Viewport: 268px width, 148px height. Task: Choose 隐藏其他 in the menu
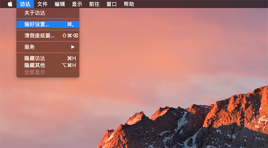(48, 65)
